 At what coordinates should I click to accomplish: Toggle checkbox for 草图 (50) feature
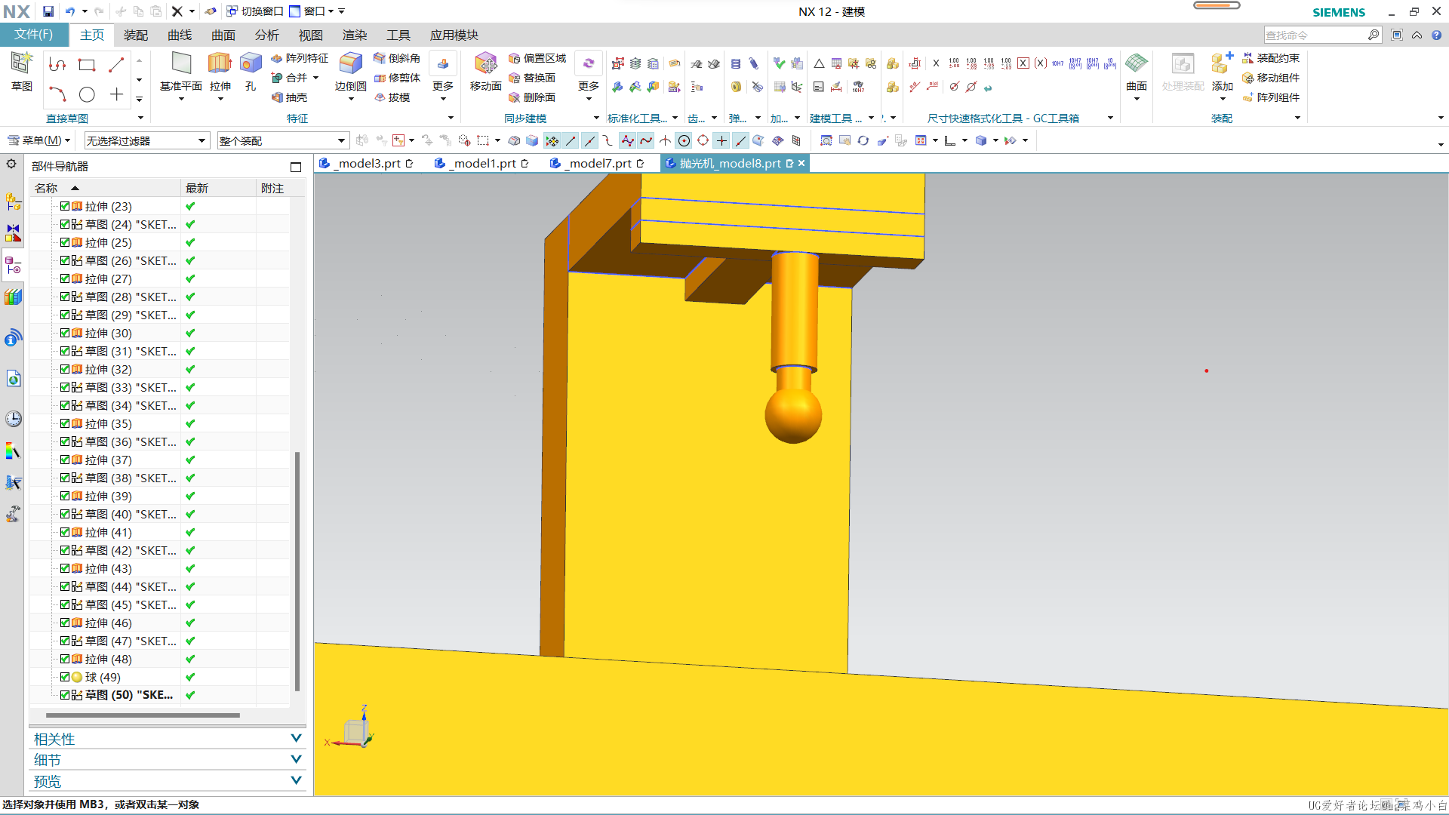click(x=65, y=695)
